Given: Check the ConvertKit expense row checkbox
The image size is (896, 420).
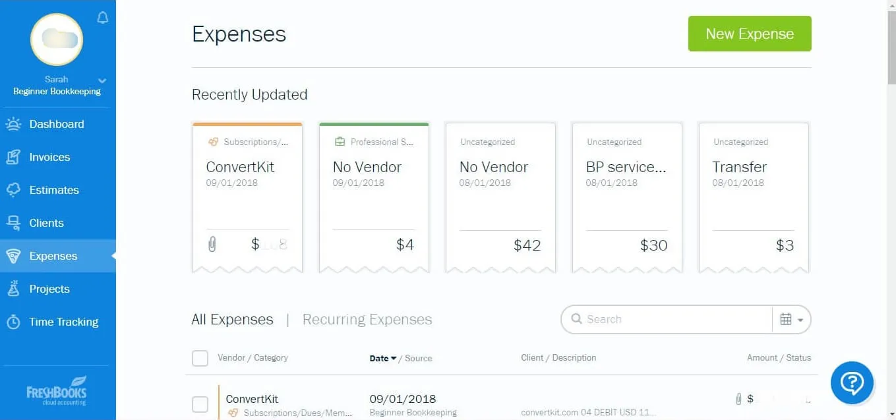Looking at the screenshot, I should (x=200, y=405).
